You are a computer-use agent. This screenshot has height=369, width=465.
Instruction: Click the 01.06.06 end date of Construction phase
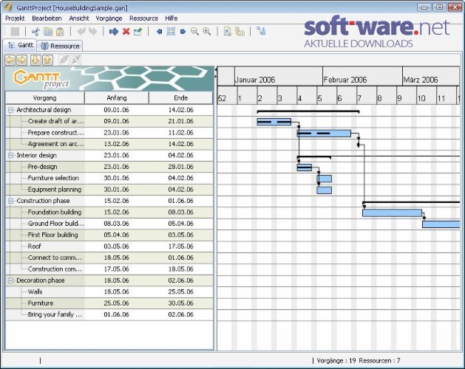(180, 201)
